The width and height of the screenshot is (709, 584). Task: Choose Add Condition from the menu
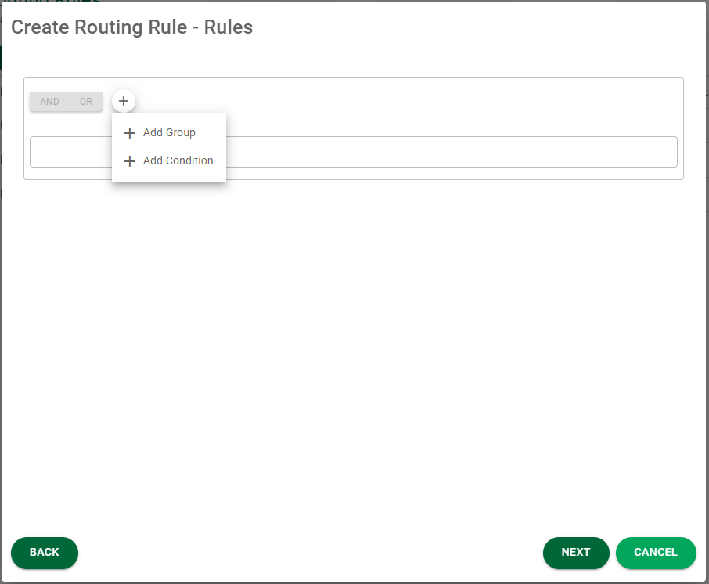pyautogui.click(x=169, y=160)
